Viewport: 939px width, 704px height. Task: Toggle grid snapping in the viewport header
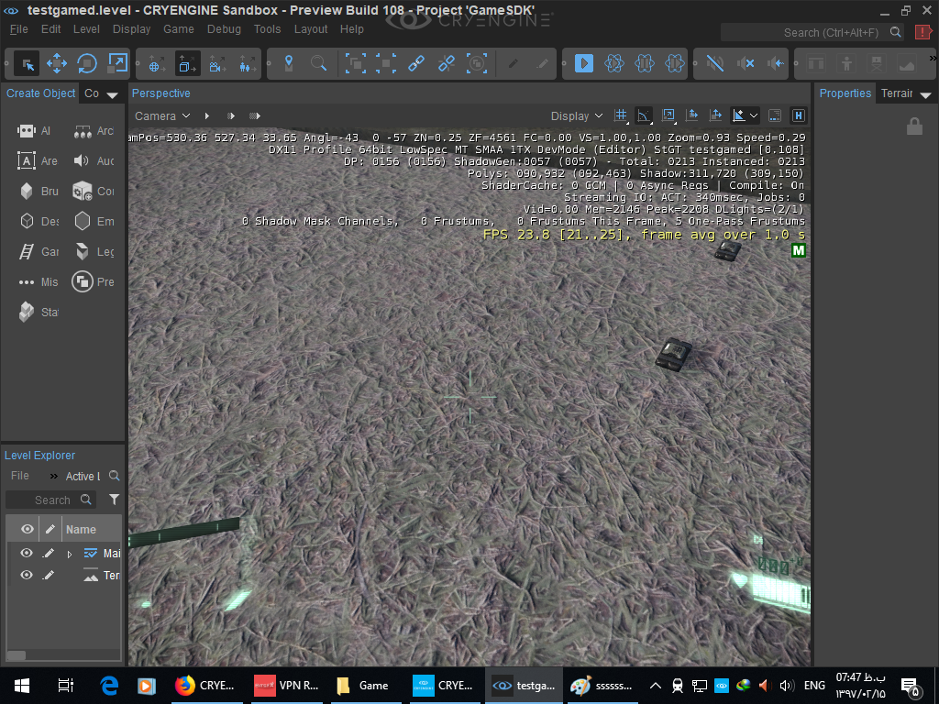pyautogui.click(x=621, y=115)
